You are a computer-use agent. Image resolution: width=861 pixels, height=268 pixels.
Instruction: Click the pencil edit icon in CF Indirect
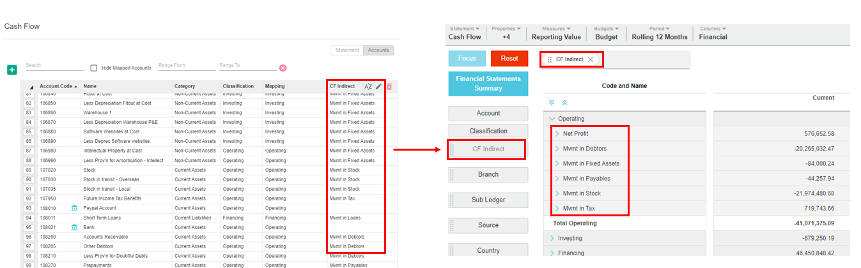click(x=378, y=87)
